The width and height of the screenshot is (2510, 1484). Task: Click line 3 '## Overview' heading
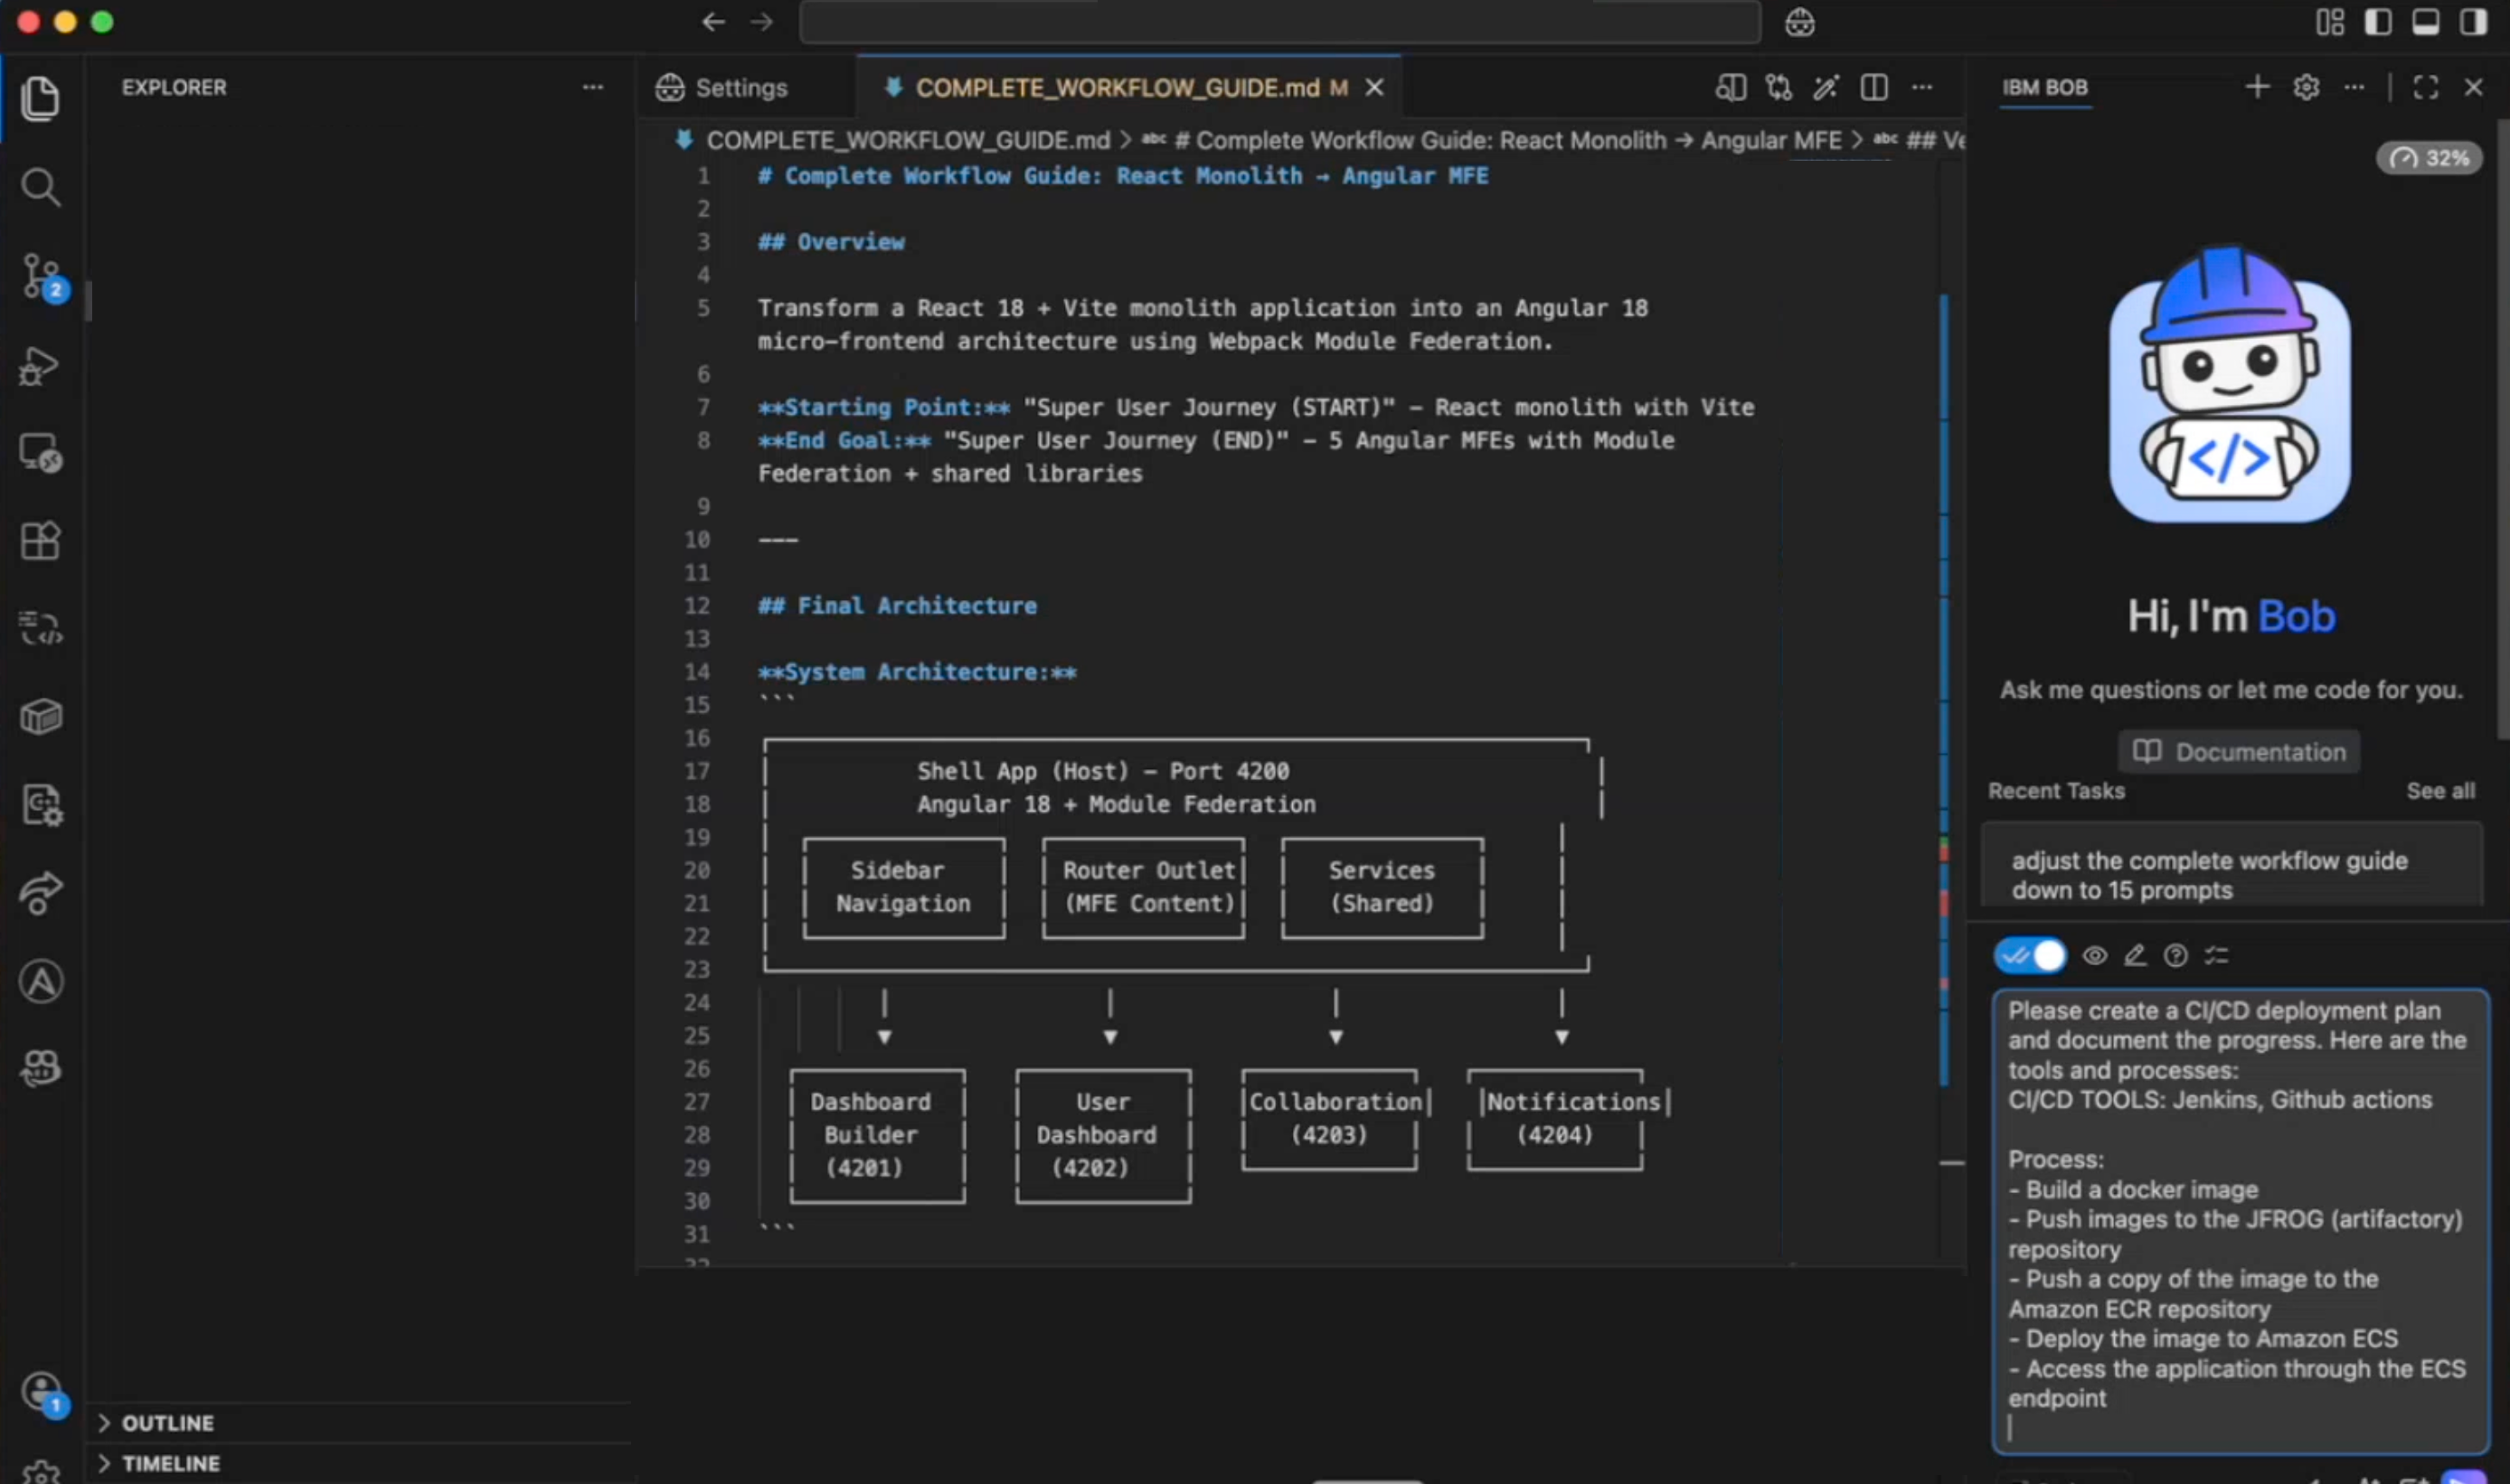click(x=830, y=242)
